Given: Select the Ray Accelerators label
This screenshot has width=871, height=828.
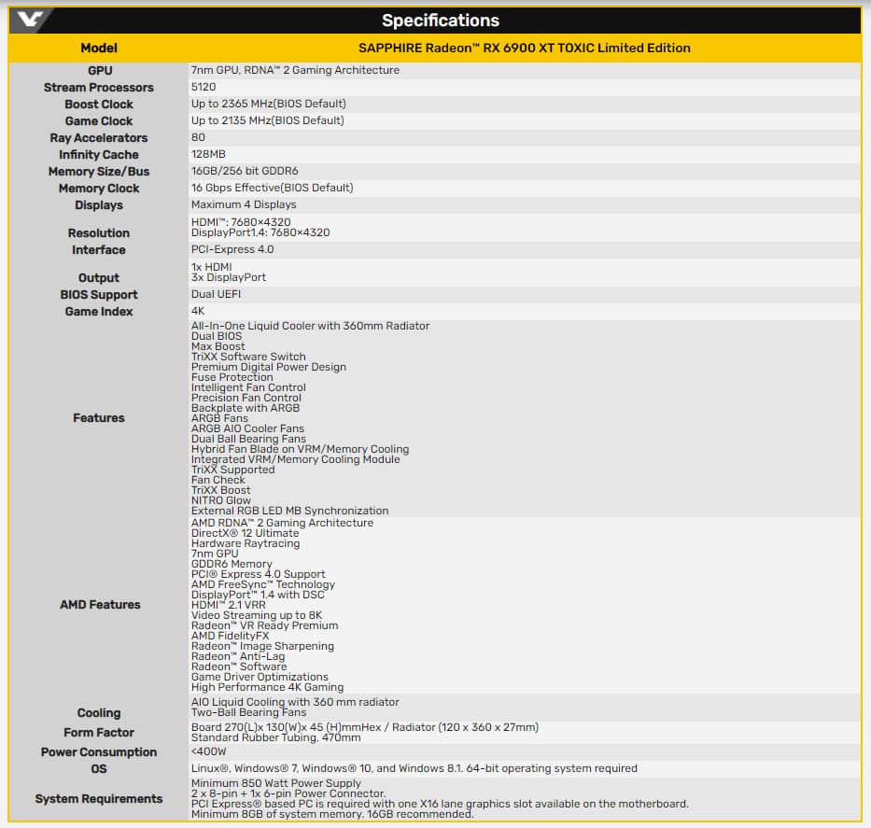Looking at the screenshot, I should [99, 138].
